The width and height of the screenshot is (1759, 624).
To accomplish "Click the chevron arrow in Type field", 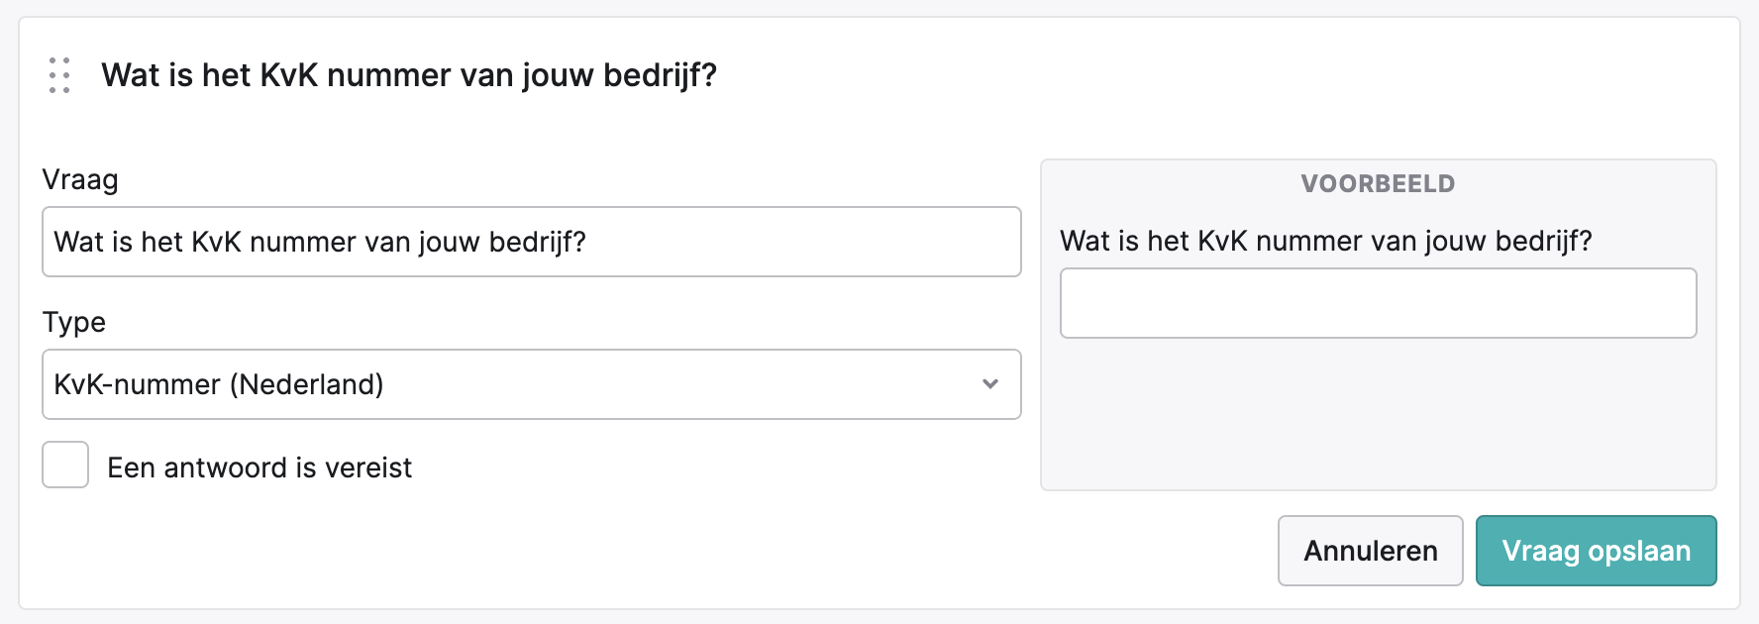I will (989, 384).
